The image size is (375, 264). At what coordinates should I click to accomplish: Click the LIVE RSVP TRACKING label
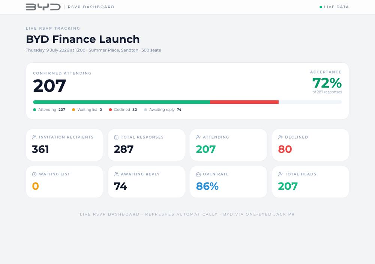[53, 28]
